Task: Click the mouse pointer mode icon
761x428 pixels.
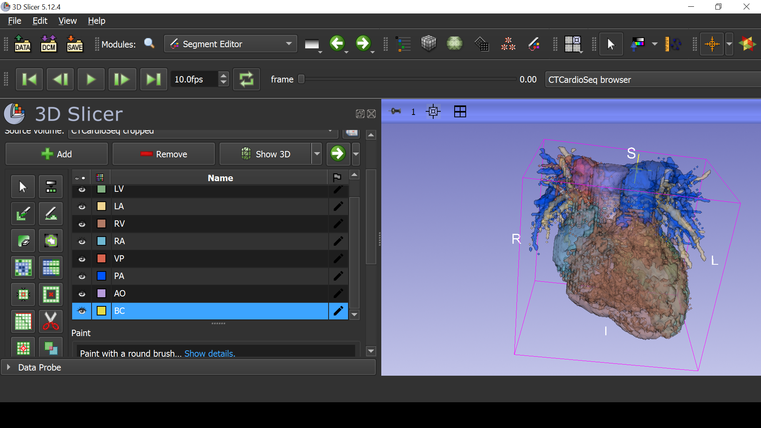Action: click(611, 44)
